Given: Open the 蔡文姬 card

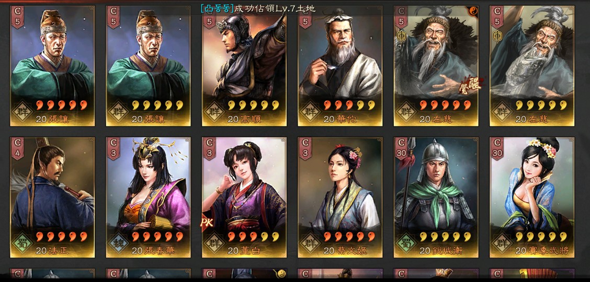Looking at the screenshot, I should point(340,197).
